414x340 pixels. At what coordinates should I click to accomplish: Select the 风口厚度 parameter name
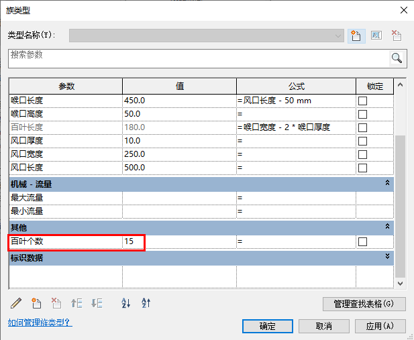(27, 141)
